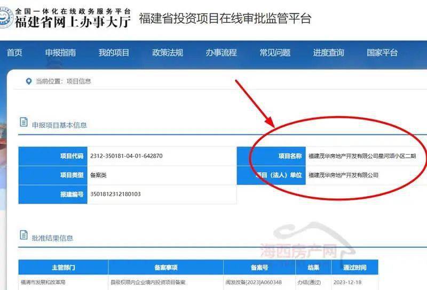This screenshot has height=290, width=427.
Task: Click the 福建省网上办事大厅 logo
Action: coord(65,18)
